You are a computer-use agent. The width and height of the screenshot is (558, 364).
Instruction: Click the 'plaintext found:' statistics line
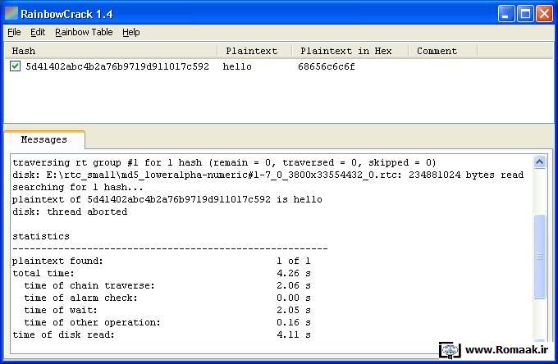click(162, 261)
